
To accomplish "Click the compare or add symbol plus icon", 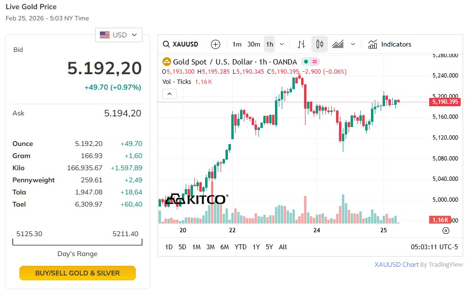I will point(216,44).
